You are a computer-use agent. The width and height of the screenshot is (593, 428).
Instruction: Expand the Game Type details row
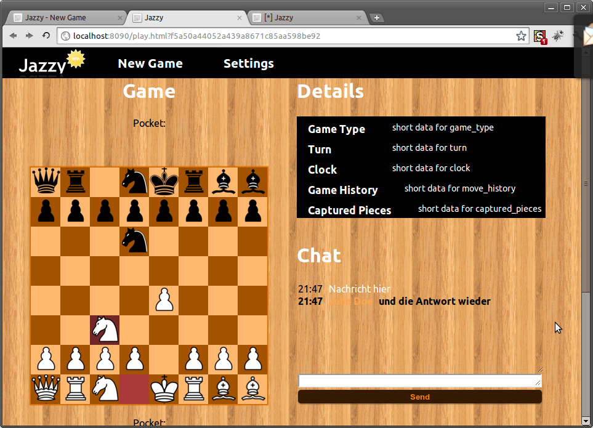[336, 129]
